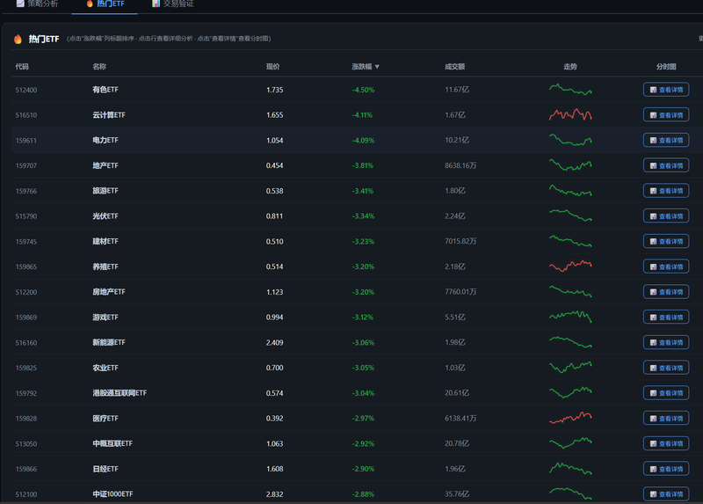703x504 pixels.
Task: Select the 有色ETF name
Action: [x=105, y=90]
